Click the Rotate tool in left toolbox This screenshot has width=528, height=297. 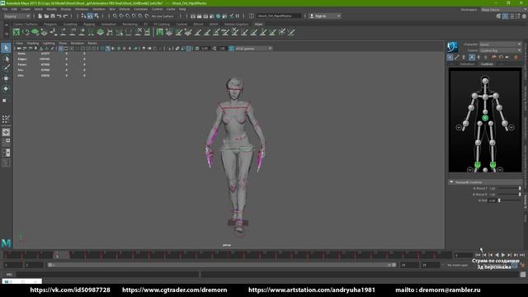[6, 88]
